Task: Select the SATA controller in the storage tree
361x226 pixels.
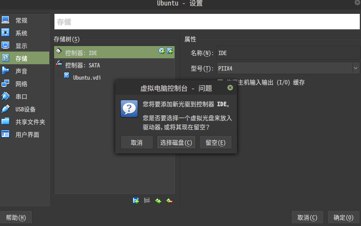Action: [x=82, y=65]
